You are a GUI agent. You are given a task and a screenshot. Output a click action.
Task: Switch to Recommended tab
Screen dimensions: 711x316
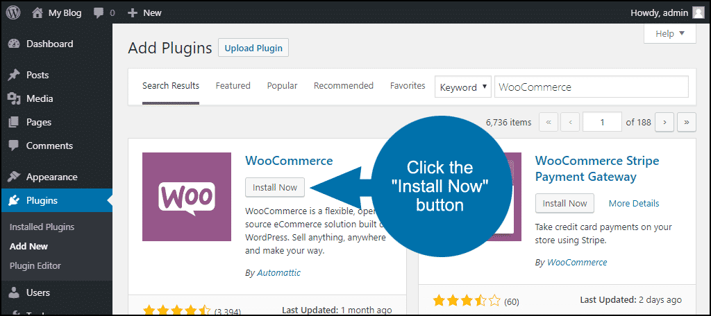pos(344,85)
